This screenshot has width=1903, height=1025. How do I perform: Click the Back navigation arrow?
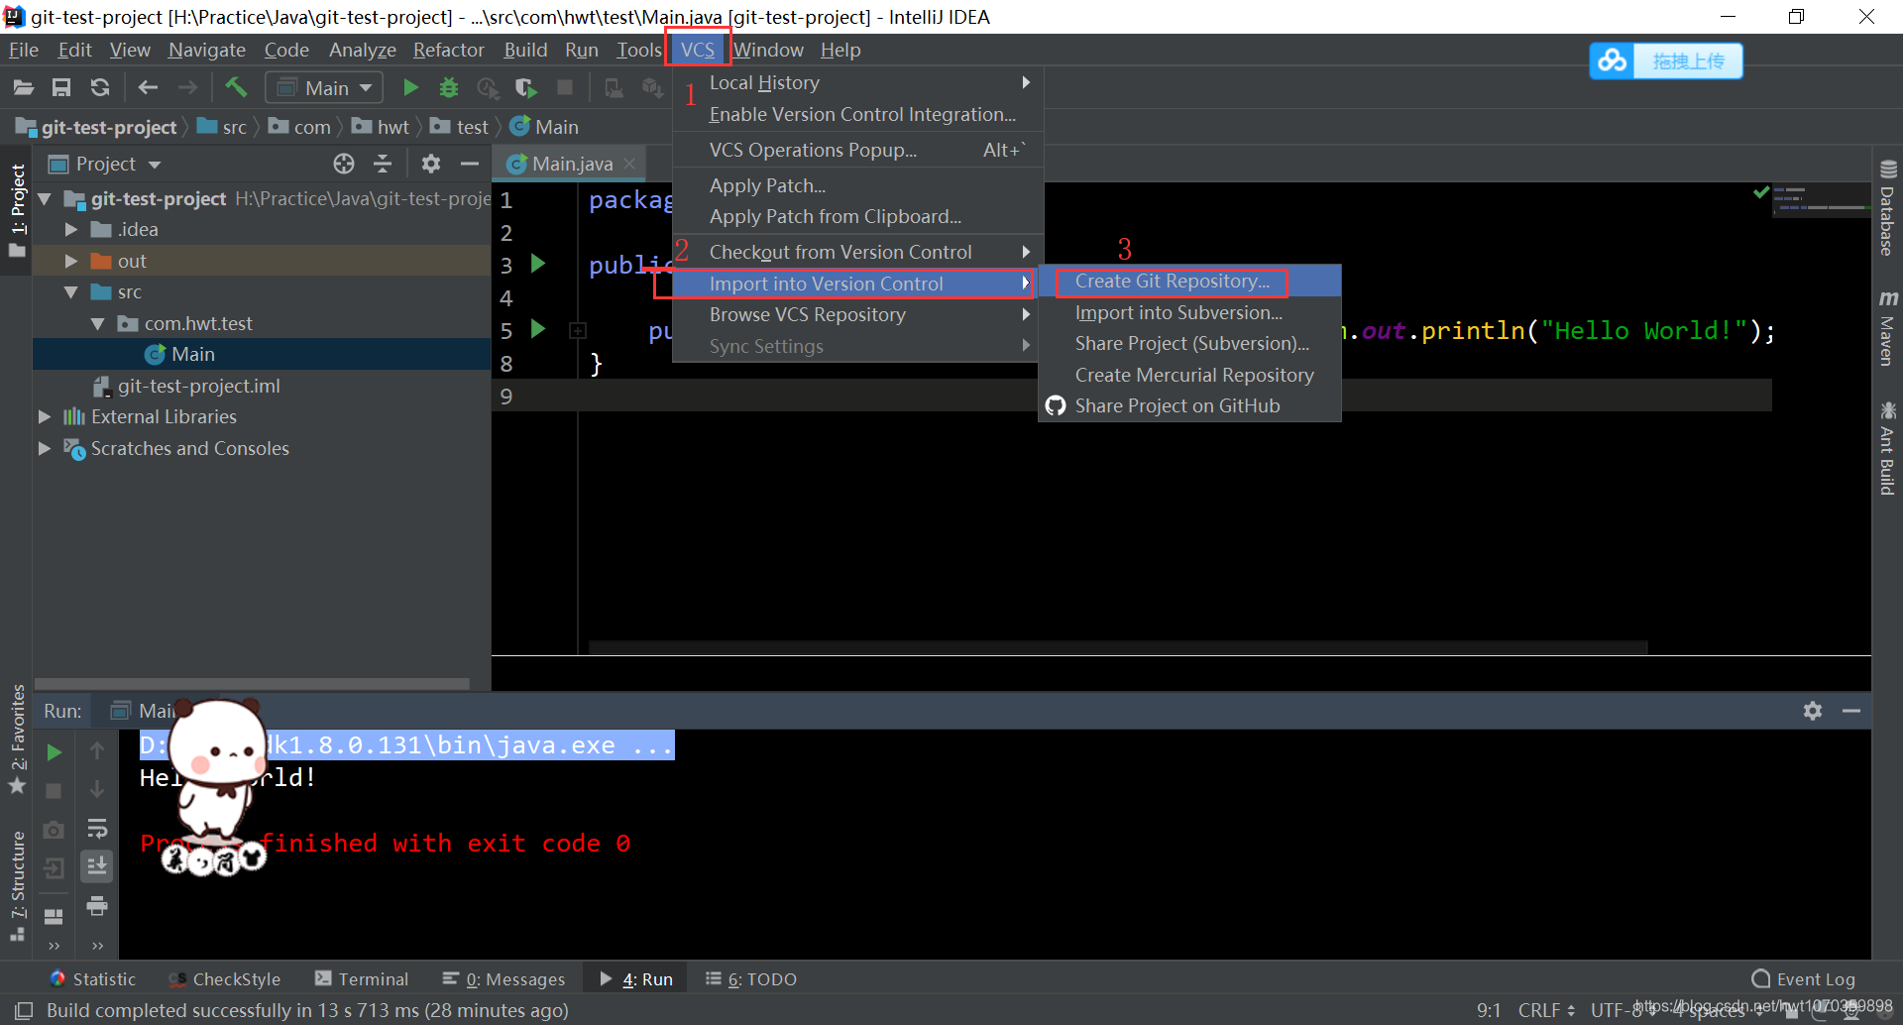point(148,88)
